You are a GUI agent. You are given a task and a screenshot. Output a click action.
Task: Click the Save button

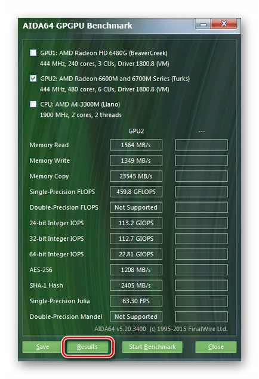42,347
